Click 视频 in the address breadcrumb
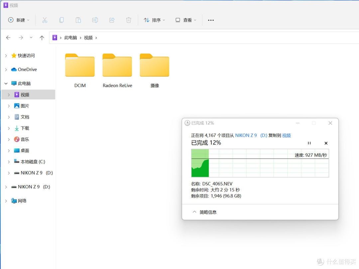 88,38
